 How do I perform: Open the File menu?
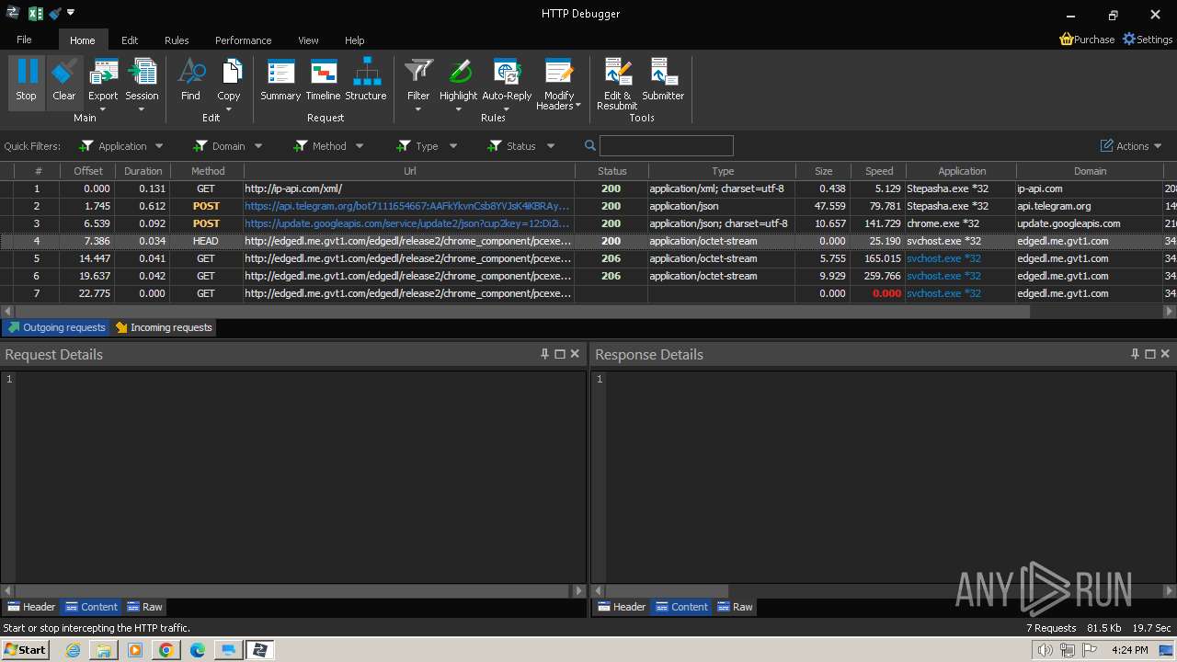24,40
